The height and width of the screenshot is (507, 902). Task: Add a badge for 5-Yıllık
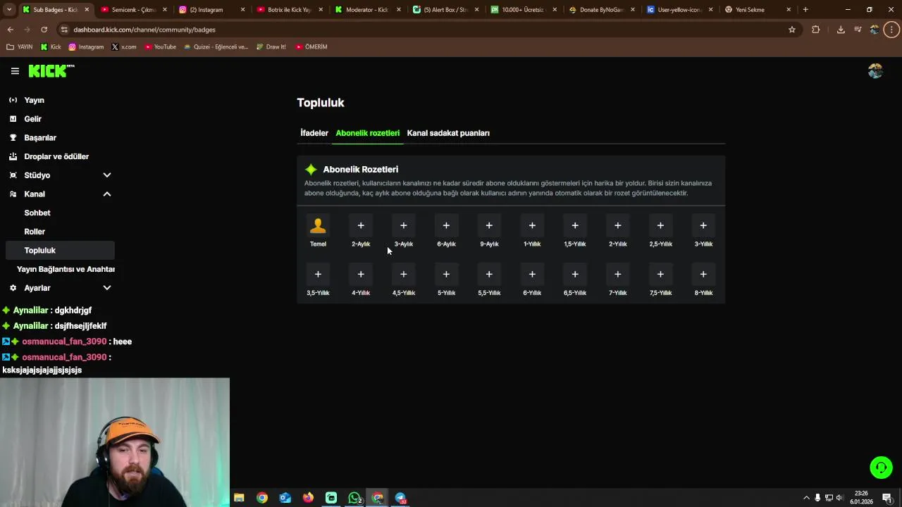(x=446, y=274)
